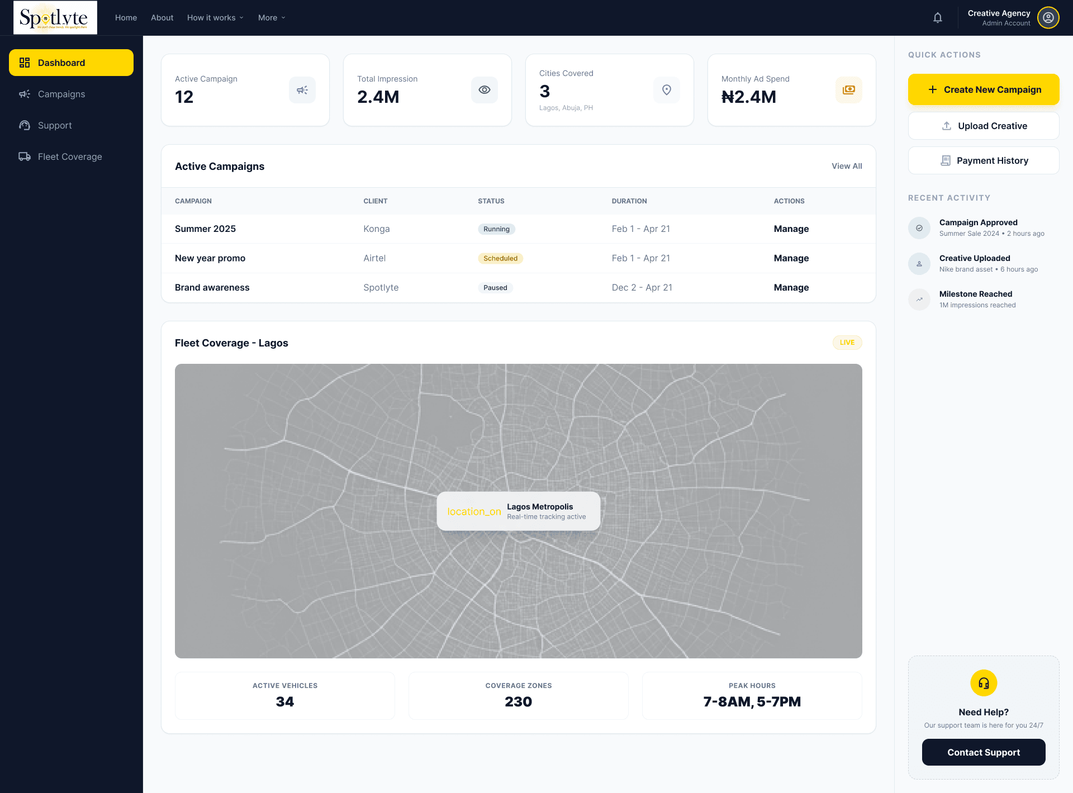Click the Upload Creative button
Viewport: 1073px width, 793px height.
tap(984, 126)
